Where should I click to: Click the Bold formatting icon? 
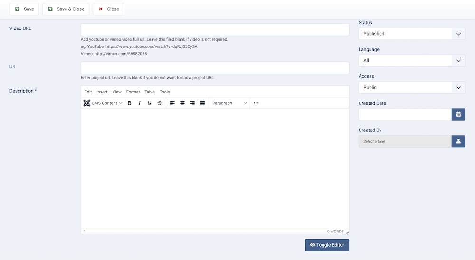pos(129,103)
